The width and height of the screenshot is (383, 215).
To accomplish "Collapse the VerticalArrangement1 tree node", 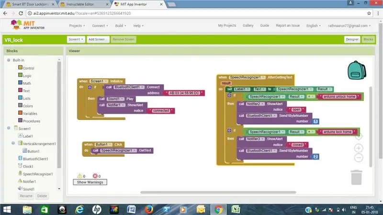I will click(13, 143).
